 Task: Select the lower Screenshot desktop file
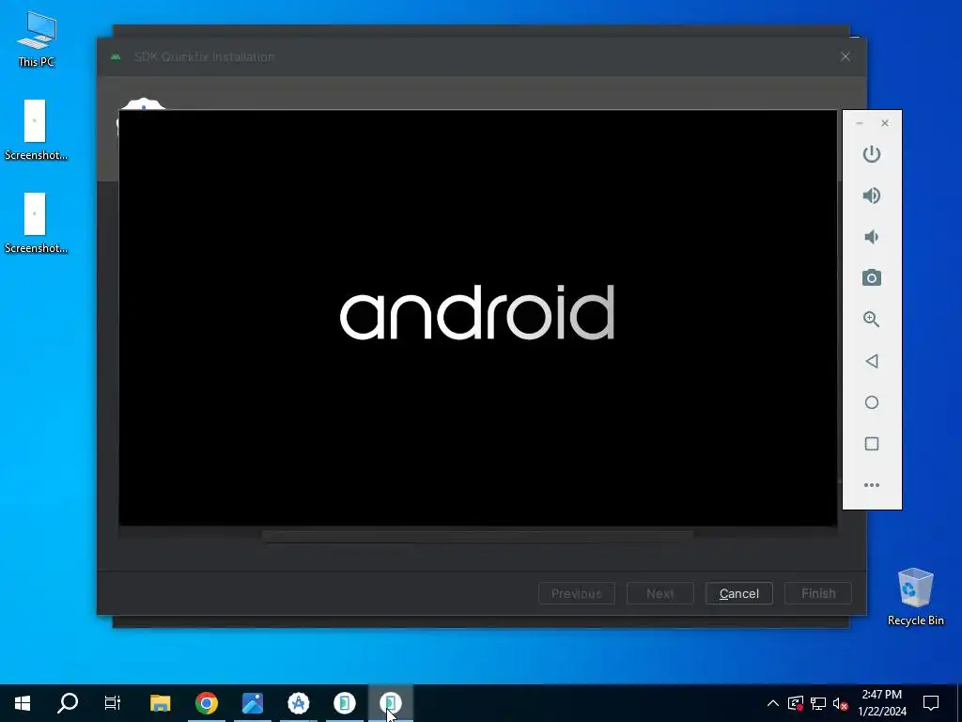coord(36,224)
